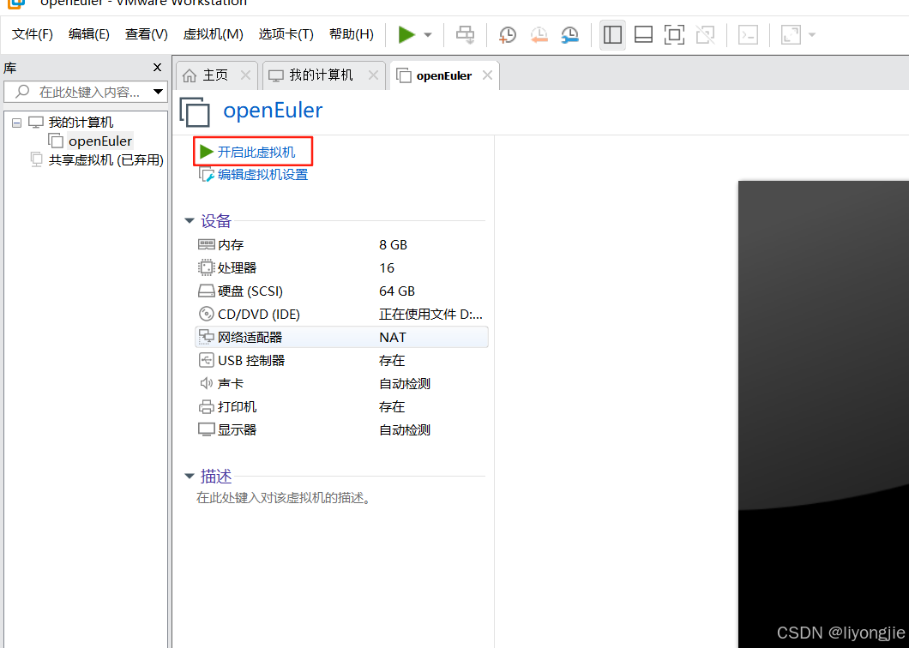This screenshot has width=909, height=648.
Task: Open the stretch display dropdown arrow
Action: click(811, 35)
